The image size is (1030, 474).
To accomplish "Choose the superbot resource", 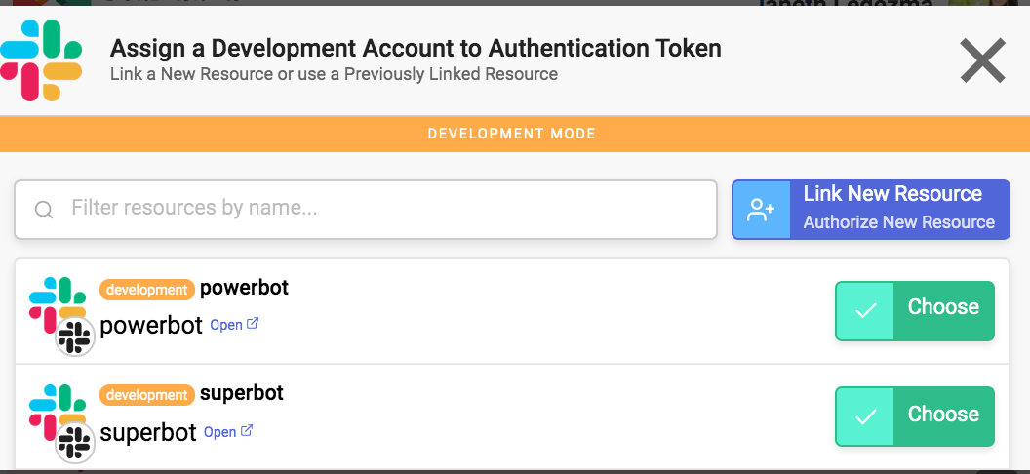I will pos(942,415).
